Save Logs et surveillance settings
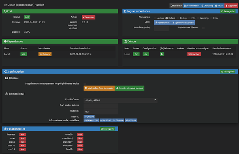The height and width of the screenshot is (154, 239). pyautogui.click(x=228, y=11)
